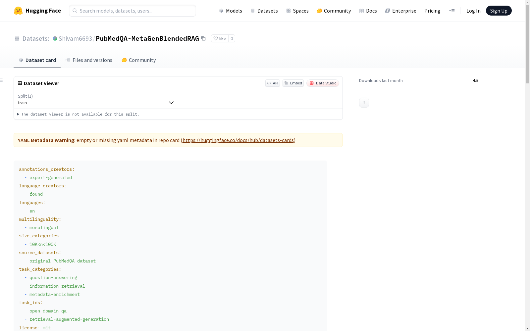
Task: Click 'original PubMedQA dataset' text
Action: 63,261
